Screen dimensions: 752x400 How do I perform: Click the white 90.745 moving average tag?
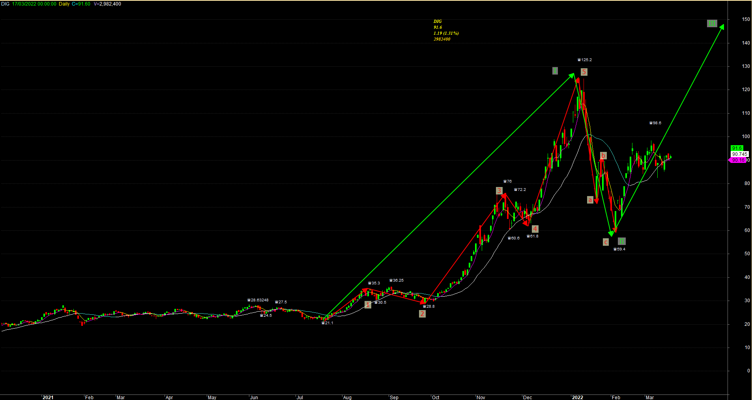[x=739, y=154]
